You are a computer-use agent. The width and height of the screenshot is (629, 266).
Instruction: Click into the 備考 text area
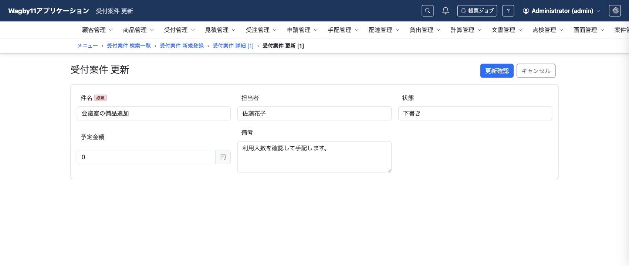pyautogui.click(x=314, y=157)
